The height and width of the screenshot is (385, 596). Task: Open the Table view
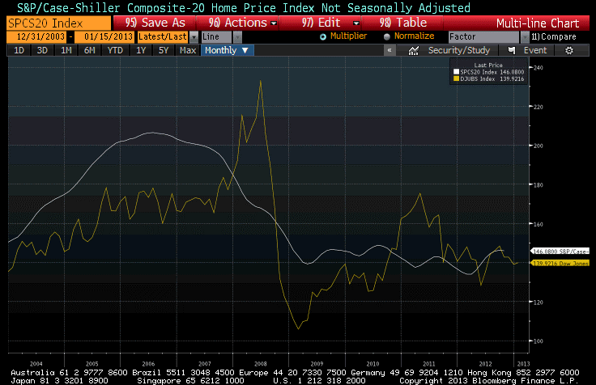pyautogui.click(x=403, y=23)
